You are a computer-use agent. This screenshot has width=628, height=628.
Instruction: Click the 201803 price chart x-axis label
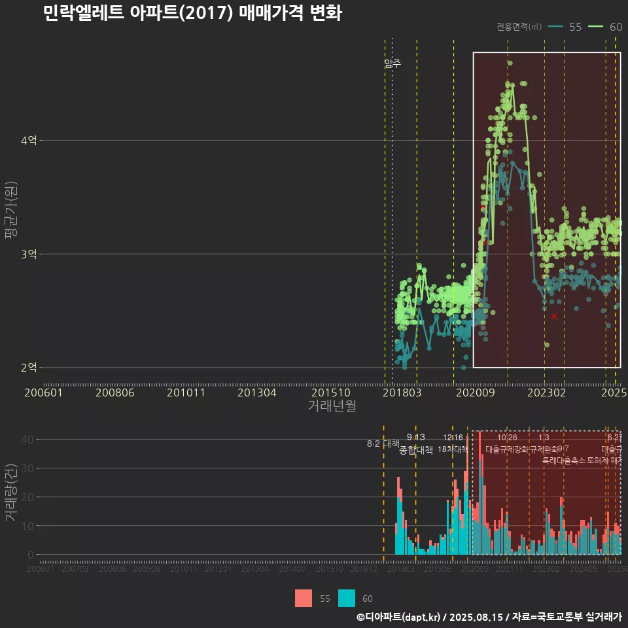click(x=402, y=392)
